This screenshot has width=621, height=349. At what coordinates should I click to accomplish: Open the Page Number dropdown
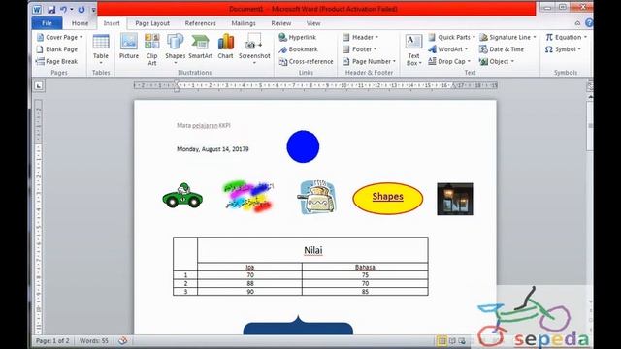pyautogui.click(x=369, y=62)
